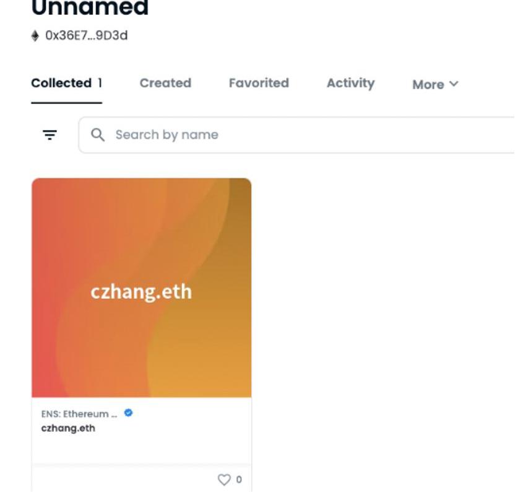Open the Created tab
The image size is (515, 492).
click(x=165, y=83)
